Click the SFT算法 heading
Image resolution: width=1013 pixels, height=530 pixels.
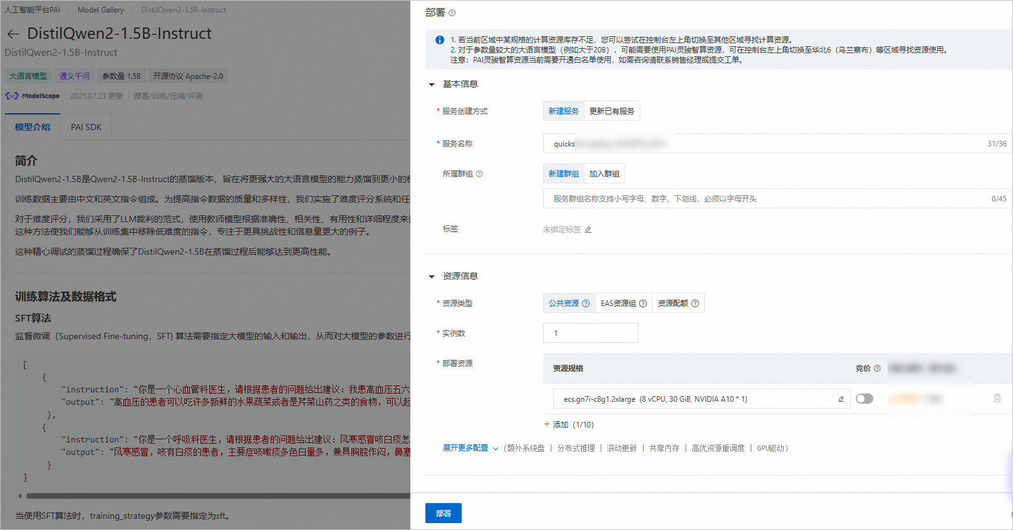pyautogui.click(x=33, y=319)
